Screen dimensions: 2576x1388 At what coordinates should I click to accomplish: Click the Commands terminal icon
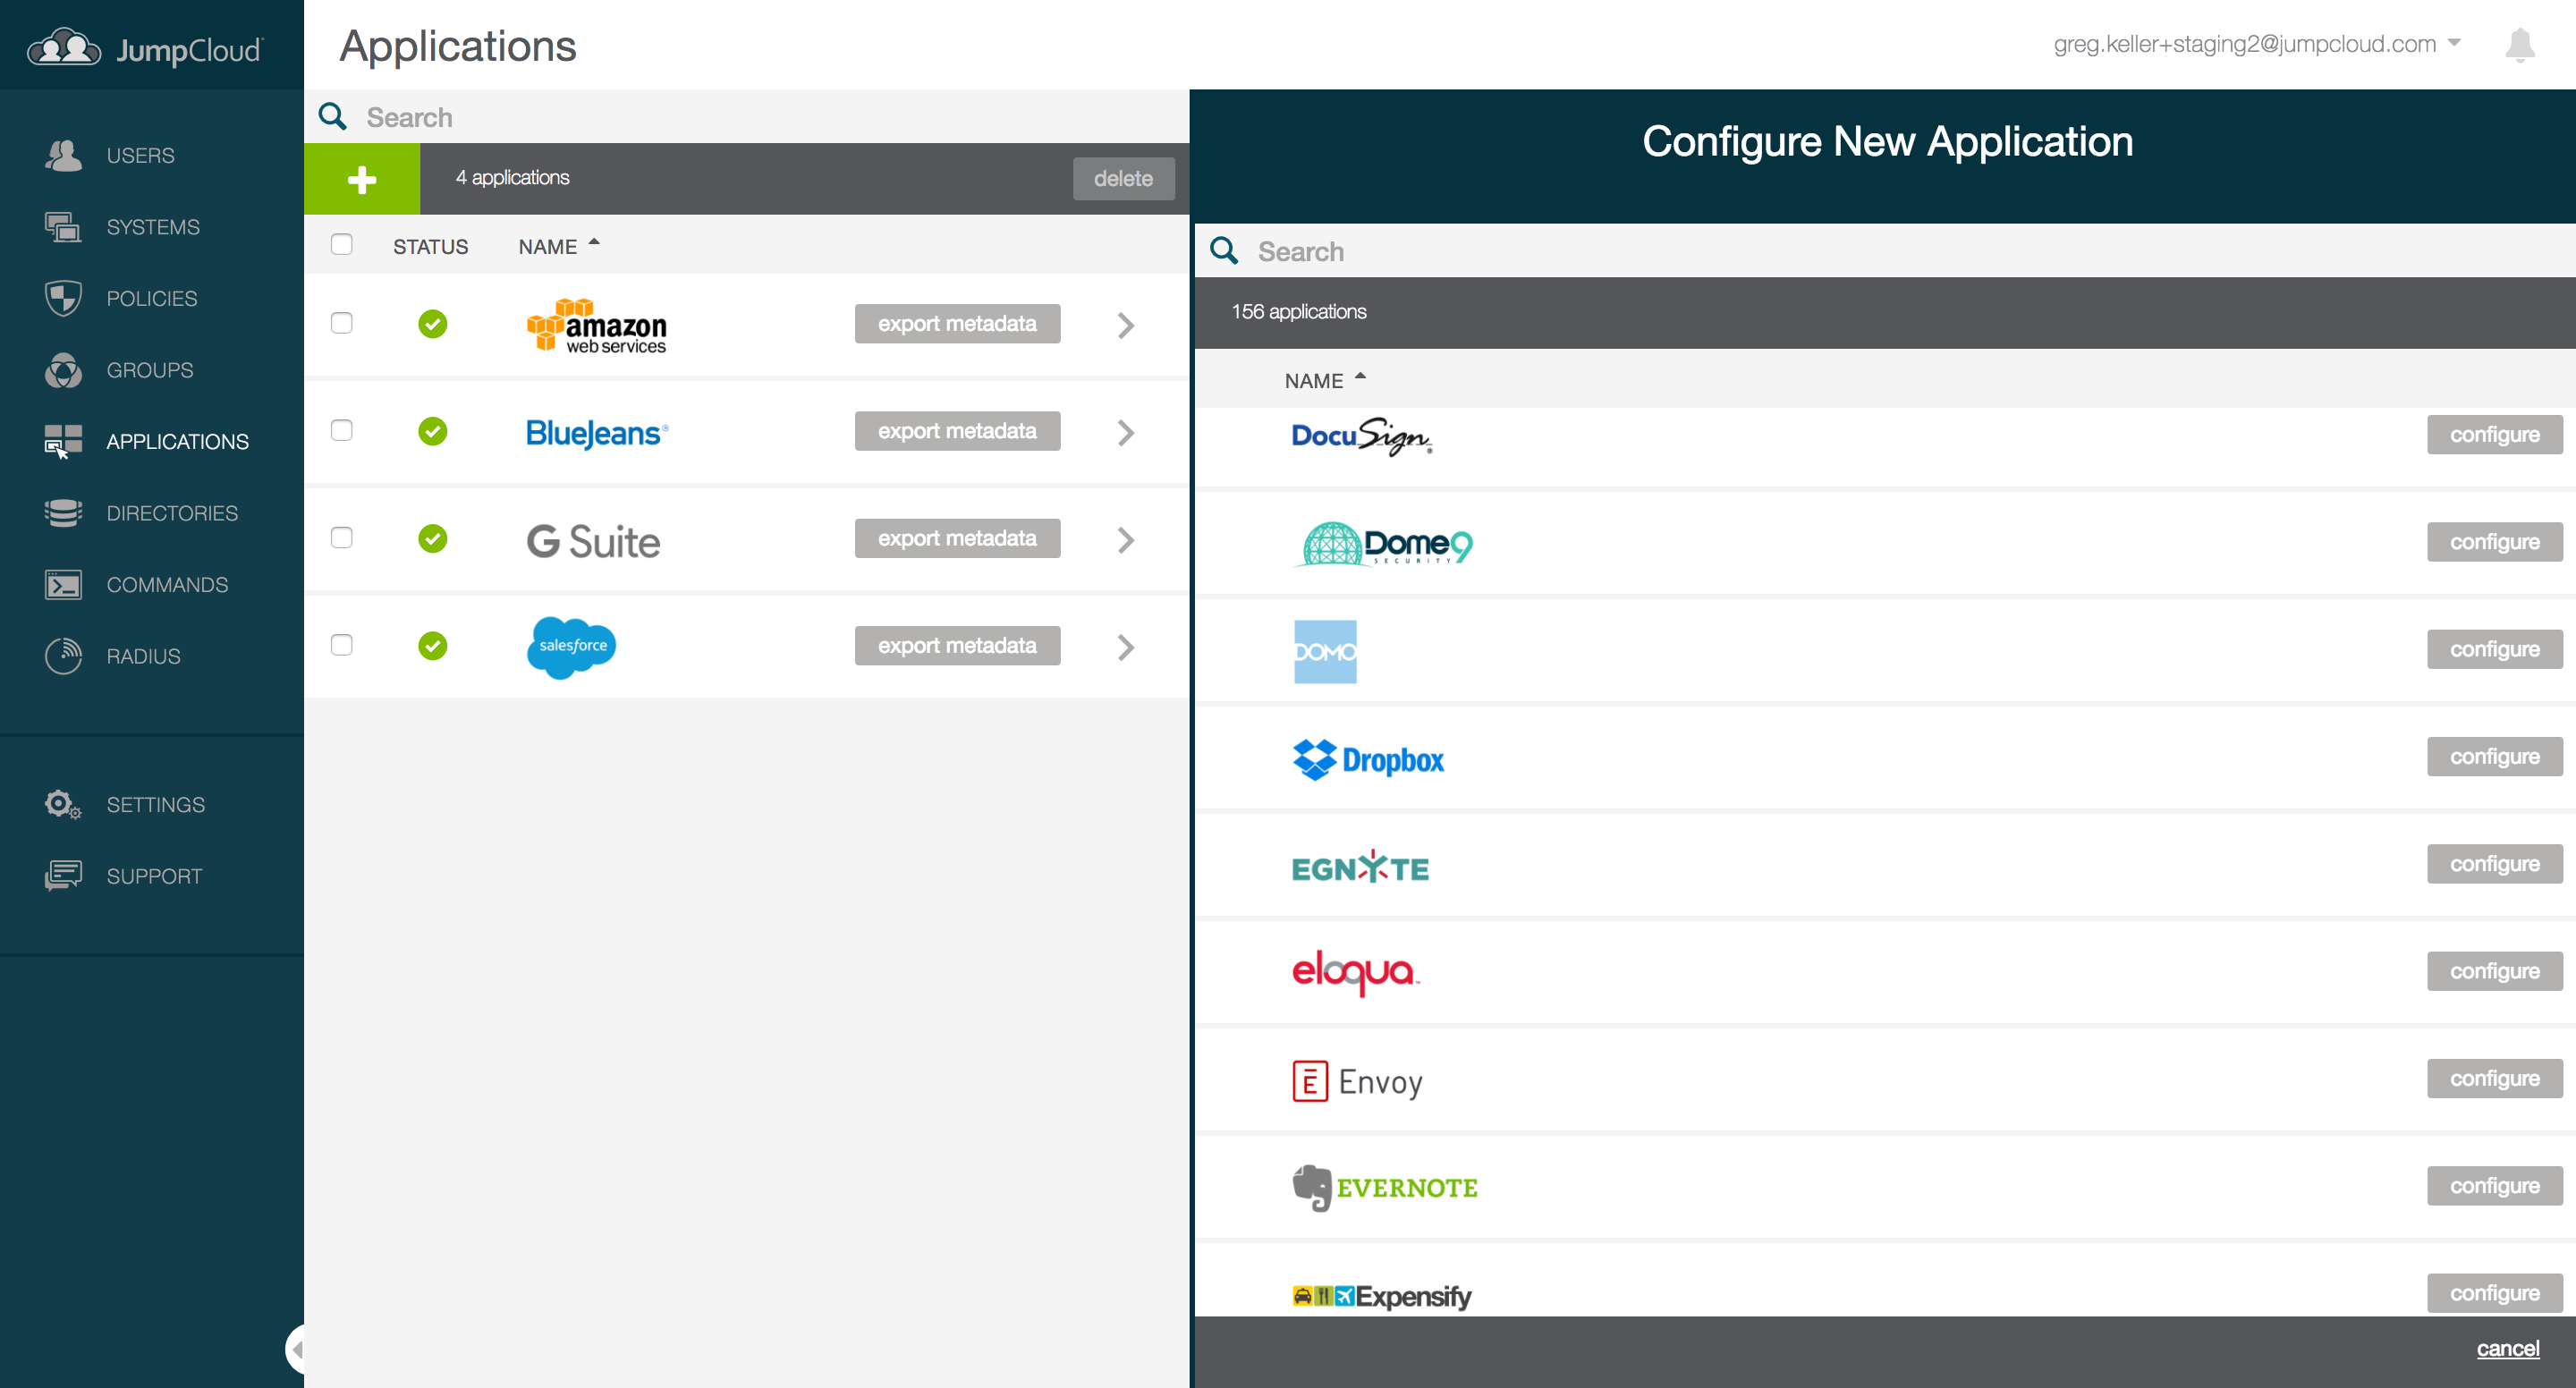coord(63,585)
